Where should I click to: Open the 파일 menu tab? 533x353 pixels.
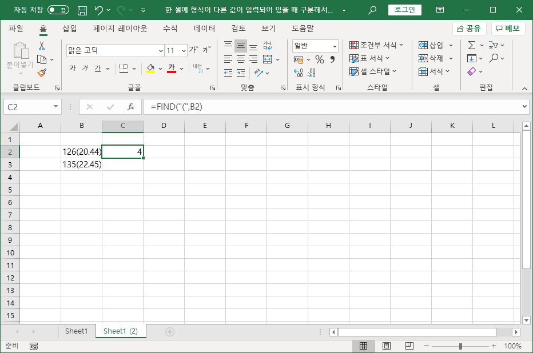(x=16, y=29)
